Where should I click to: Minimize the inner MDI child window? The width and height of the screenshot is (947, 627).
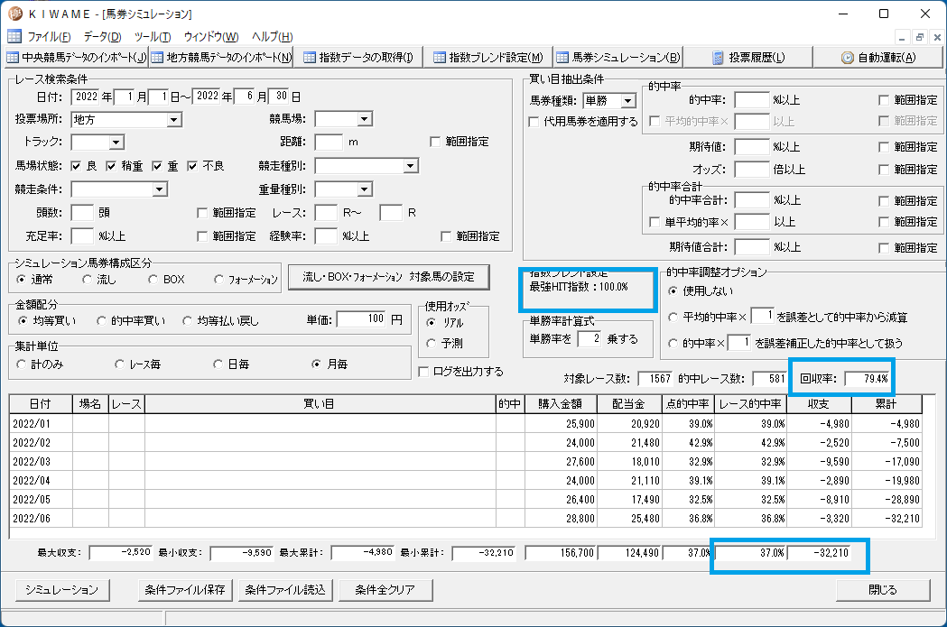tap(902, 37)
